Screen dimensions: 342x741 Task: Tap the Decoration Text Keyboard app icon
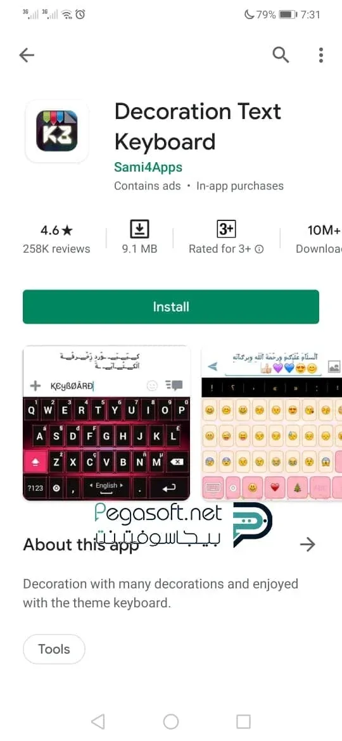tap(57, 131)
